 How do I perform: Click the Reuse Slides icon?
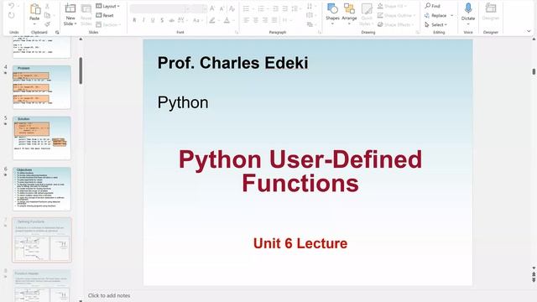(x=86, y=8)
